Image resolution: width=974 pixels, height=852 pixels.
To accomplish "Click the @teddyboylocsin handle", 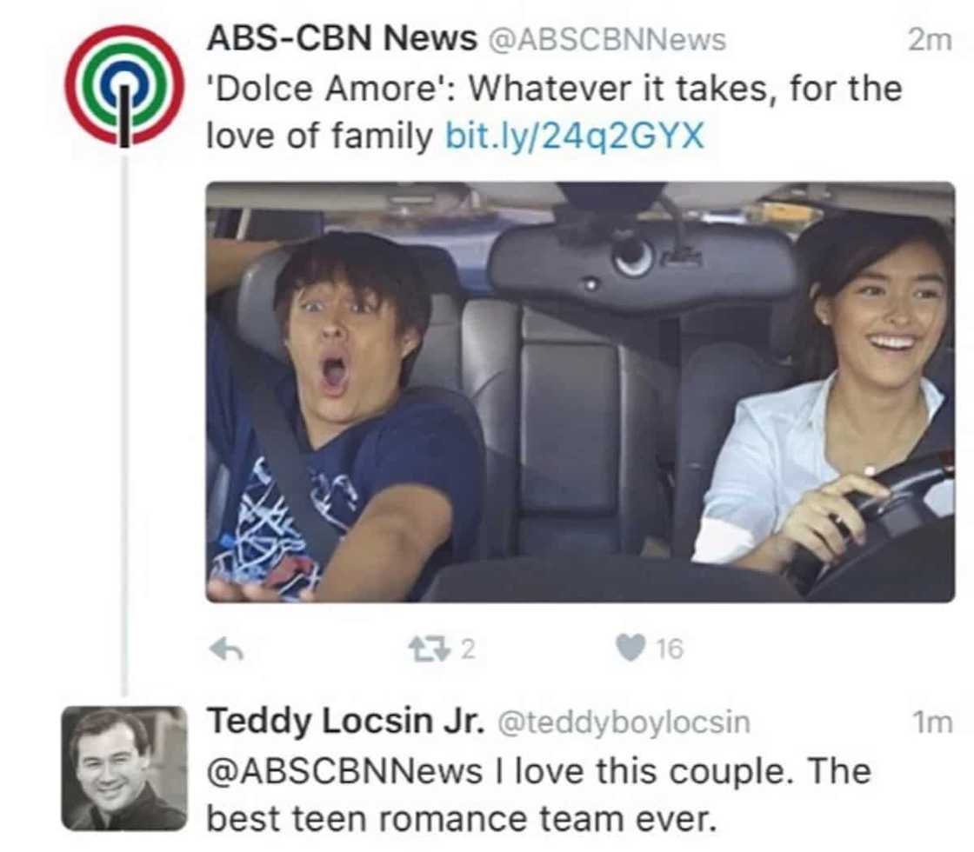I will point(624,722).
